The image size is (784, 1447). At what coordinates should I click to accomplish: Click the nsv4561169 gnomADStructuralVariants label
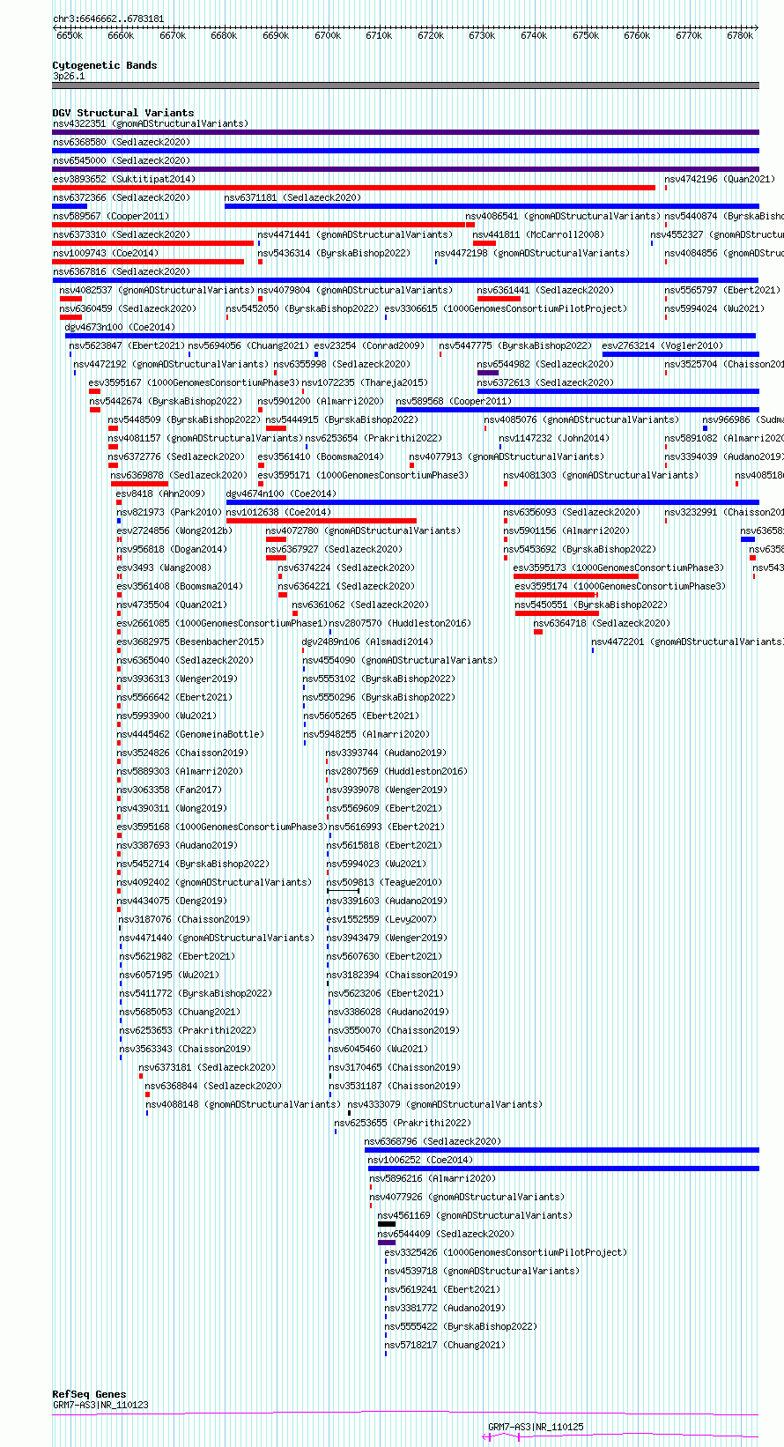475,1215
